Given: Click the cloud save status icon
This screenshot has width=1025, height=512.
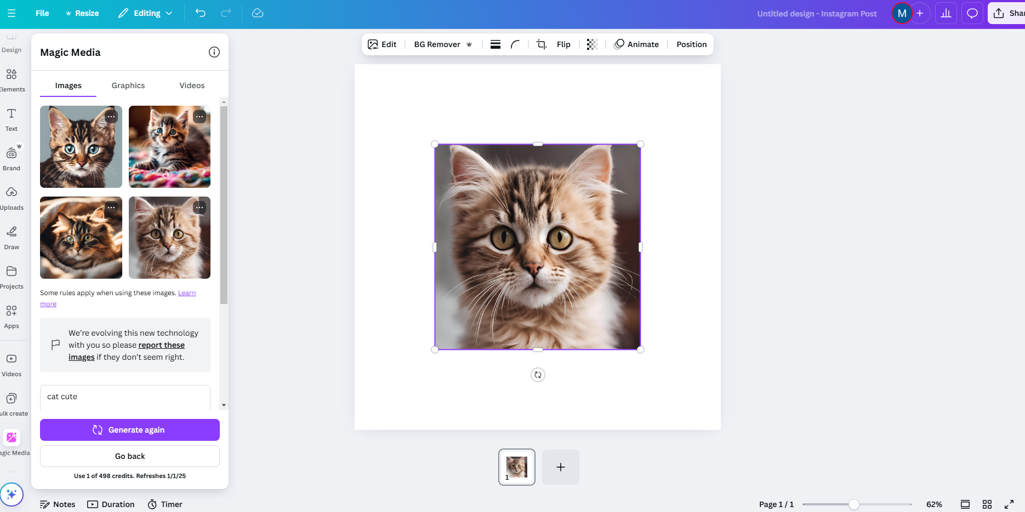Looking at the screenshot, I should (x=258, y=13).
